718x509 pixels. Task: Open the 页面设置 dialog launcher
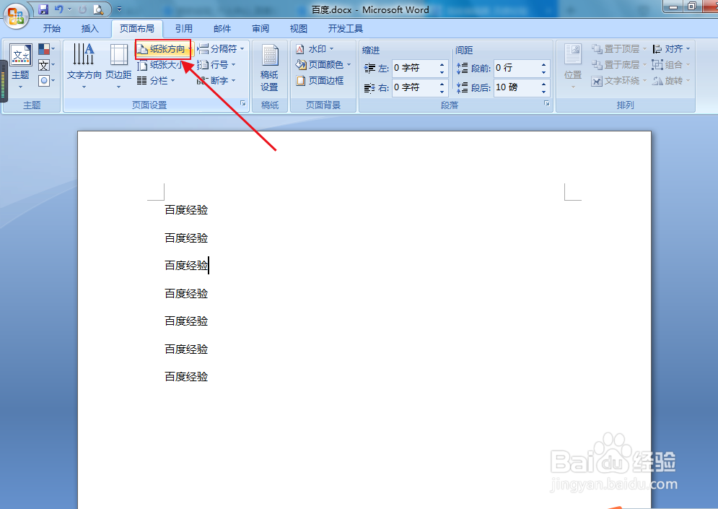tap(244, 103)
